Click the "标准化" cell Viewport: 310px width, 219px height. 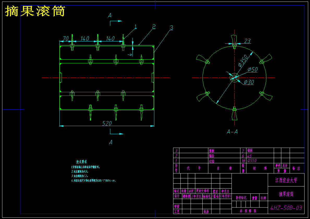pos(207,196)
